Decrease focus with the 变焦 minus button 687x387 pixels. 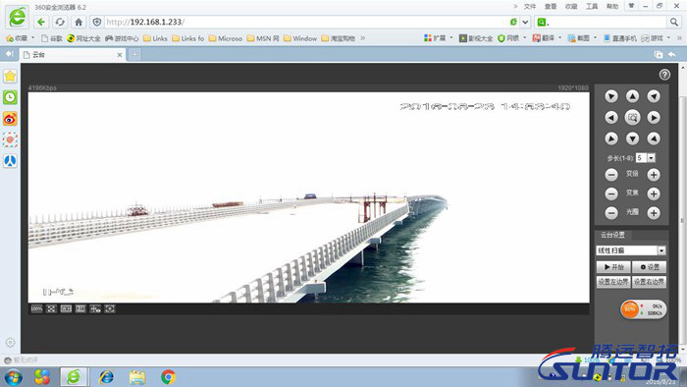click(611, 193)
